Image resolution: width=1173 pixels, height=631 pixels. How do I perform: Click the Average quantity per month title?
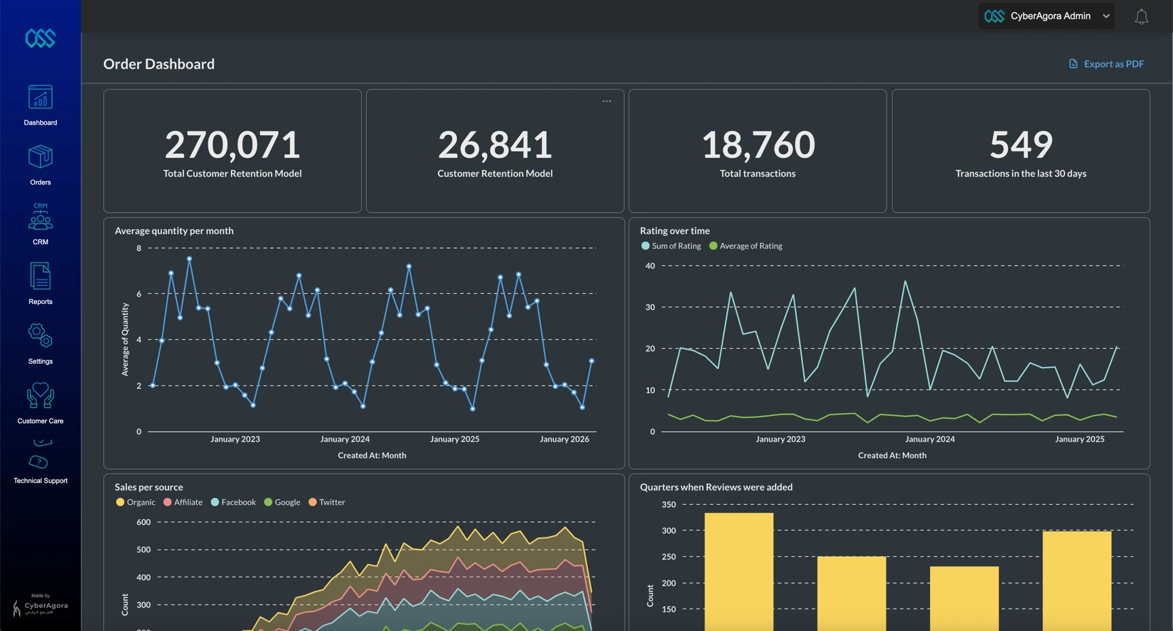174,231
